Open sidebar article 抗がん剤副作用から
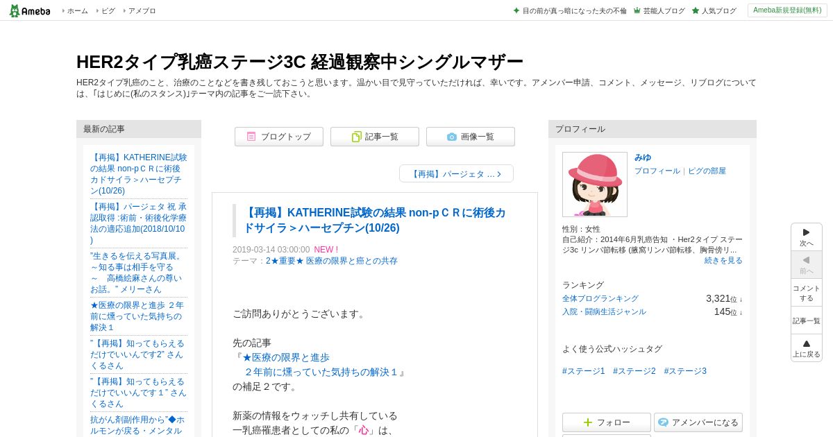This screenshot has width=833, height=437. 139,425
